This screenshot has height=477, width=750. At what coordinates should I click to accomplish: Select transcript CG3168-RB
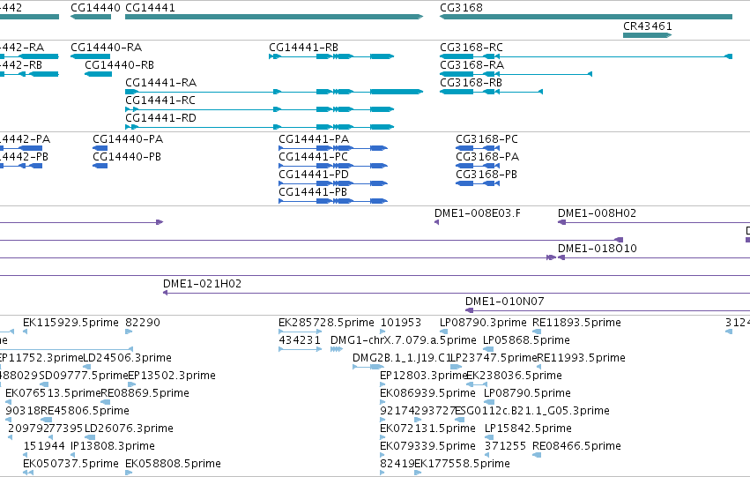(491, 92)
